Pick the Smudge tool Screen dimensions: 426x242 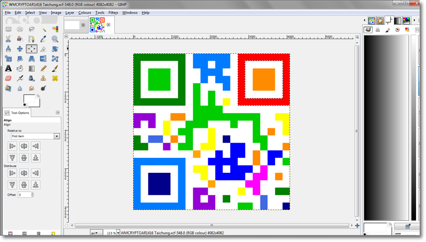[x=32, y=88]
